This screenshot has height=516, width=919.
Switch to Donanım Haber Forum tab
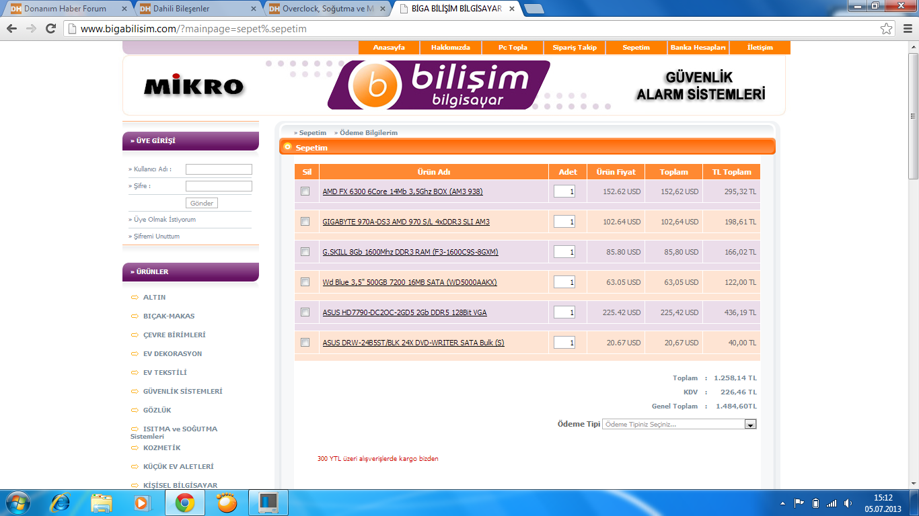click(66, 9)
